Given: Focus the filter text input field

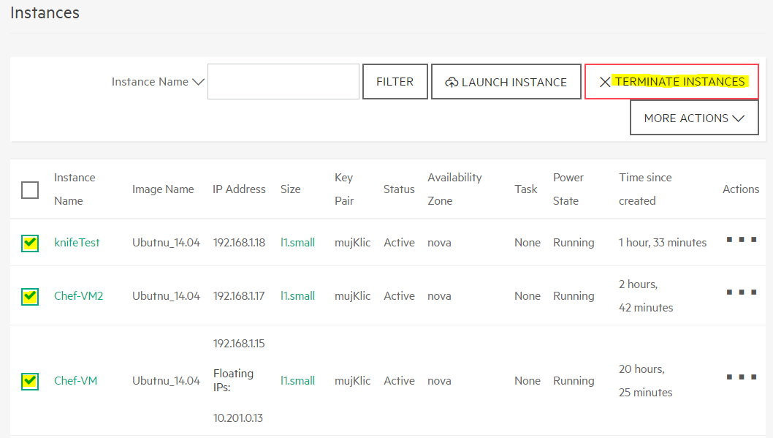Looking at the screenshot, I should (283, 81).
